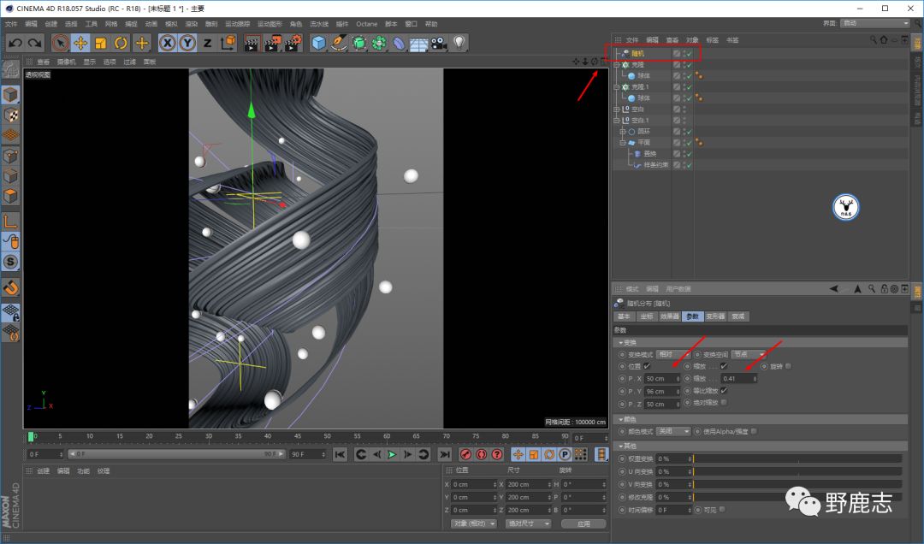Enable the 绝对缩放 checkbox
Screen dimensions: 924x544
click(x=724, y=403)
